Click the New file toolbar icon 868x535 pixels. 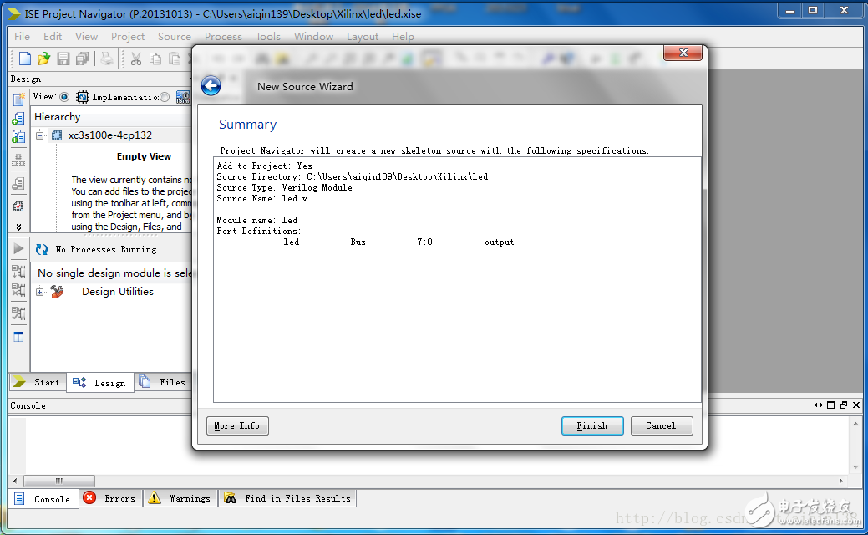[24, 59]
